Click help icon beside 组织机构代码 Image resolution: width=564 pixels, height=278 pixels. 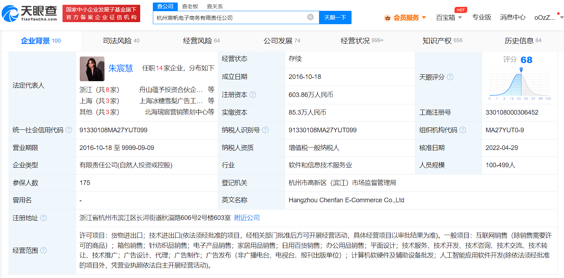[x=462, y=130]
